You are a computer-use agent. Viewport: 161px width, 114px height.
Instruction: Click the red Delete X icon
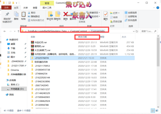coord(66,14)
